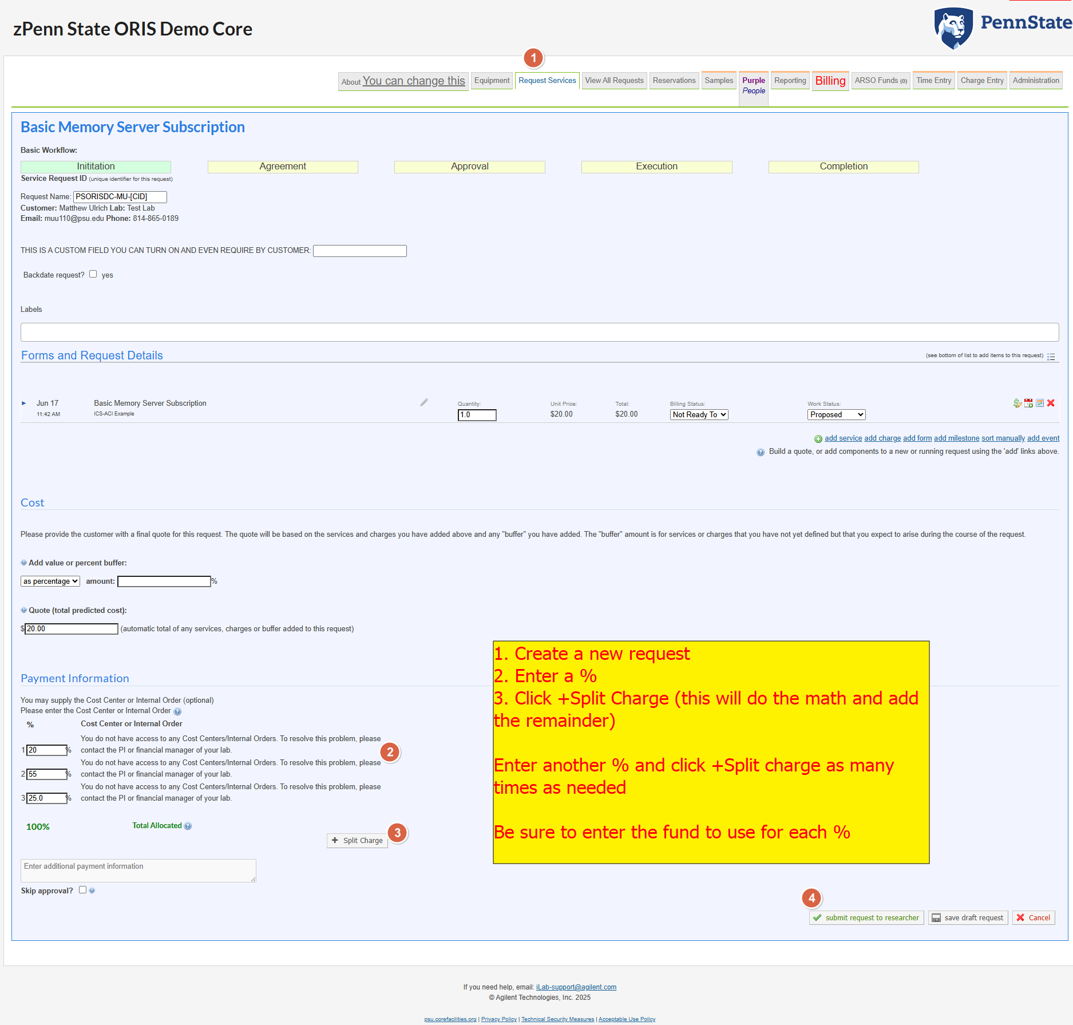Click help icon beside Add value or percent buffer
1073x1025 pixels.
(24, 563)
